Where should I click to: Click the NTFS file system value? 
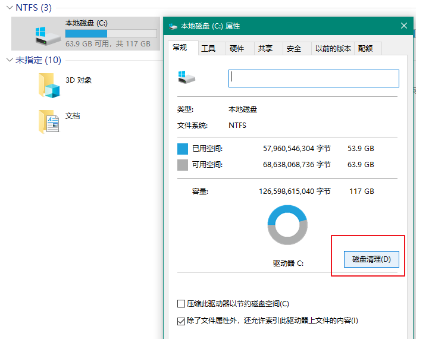click(237, 125)
